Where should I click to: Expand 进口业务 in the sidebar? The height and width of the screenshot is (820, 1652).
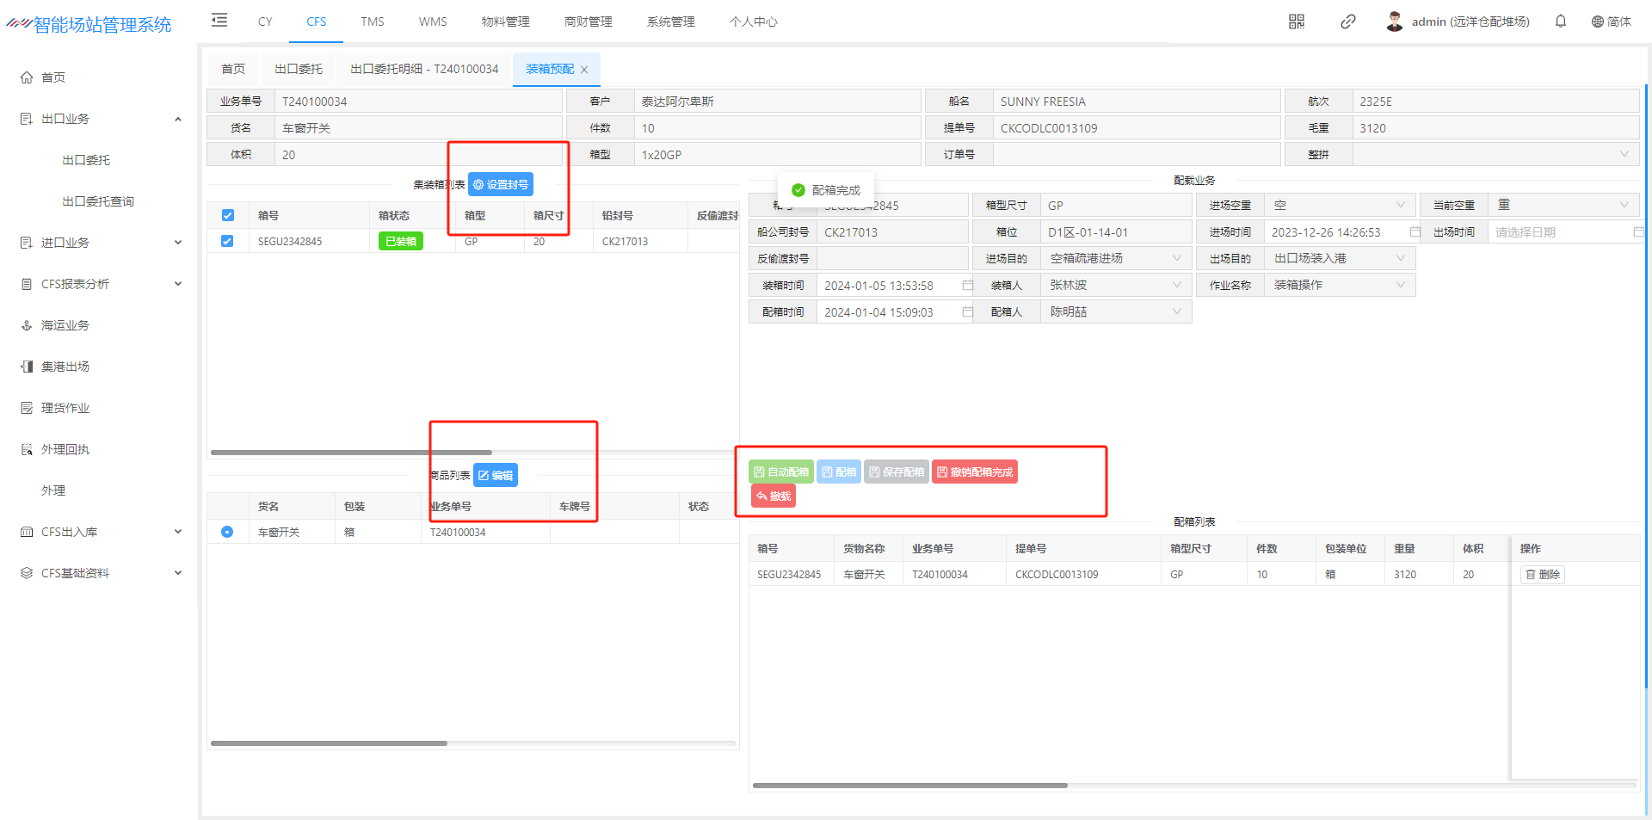[101, 243]
